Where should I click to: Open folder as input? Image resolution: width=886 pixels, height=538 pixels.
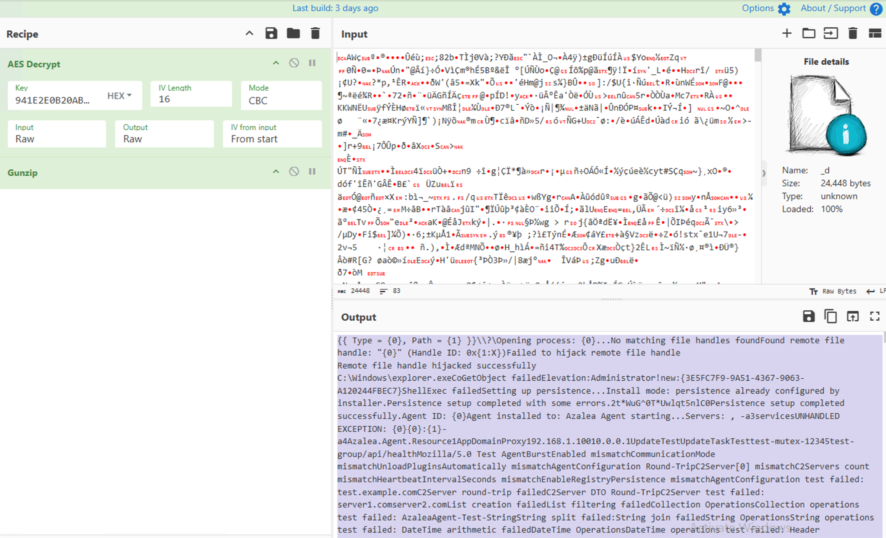pos(809,33)
